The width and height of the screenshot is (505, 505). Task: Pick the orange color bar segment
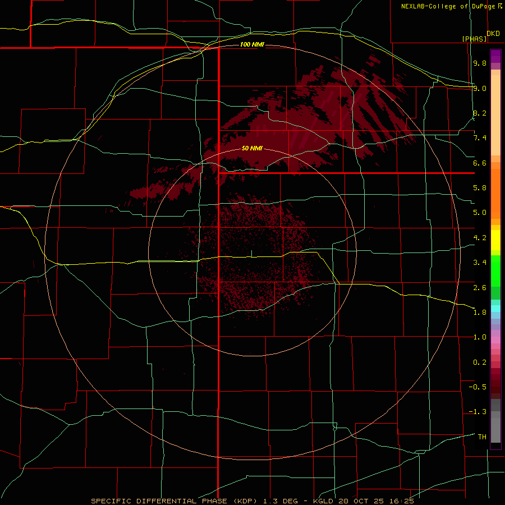pyautogui.click(x=495, y=194)
